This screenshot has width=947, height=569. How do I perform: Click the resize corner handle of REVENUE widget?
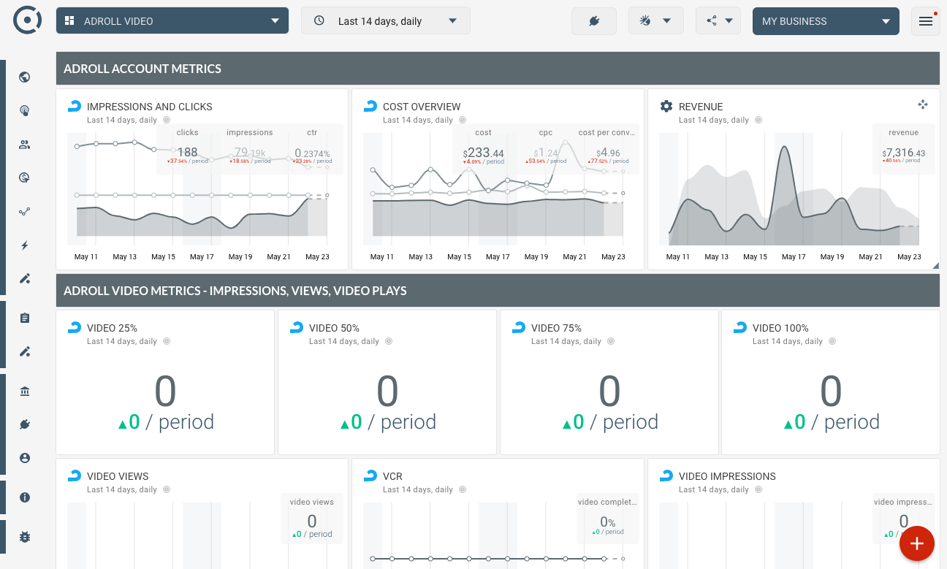click(x=935, y=266)
